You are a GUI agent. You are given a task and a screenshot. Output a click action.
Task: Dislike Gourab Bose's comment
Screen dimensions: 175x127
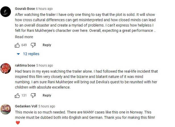[x=33, y=45]
